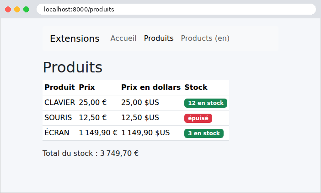
Task: Click the green maximize window button
Action: (x=26, y=10)
